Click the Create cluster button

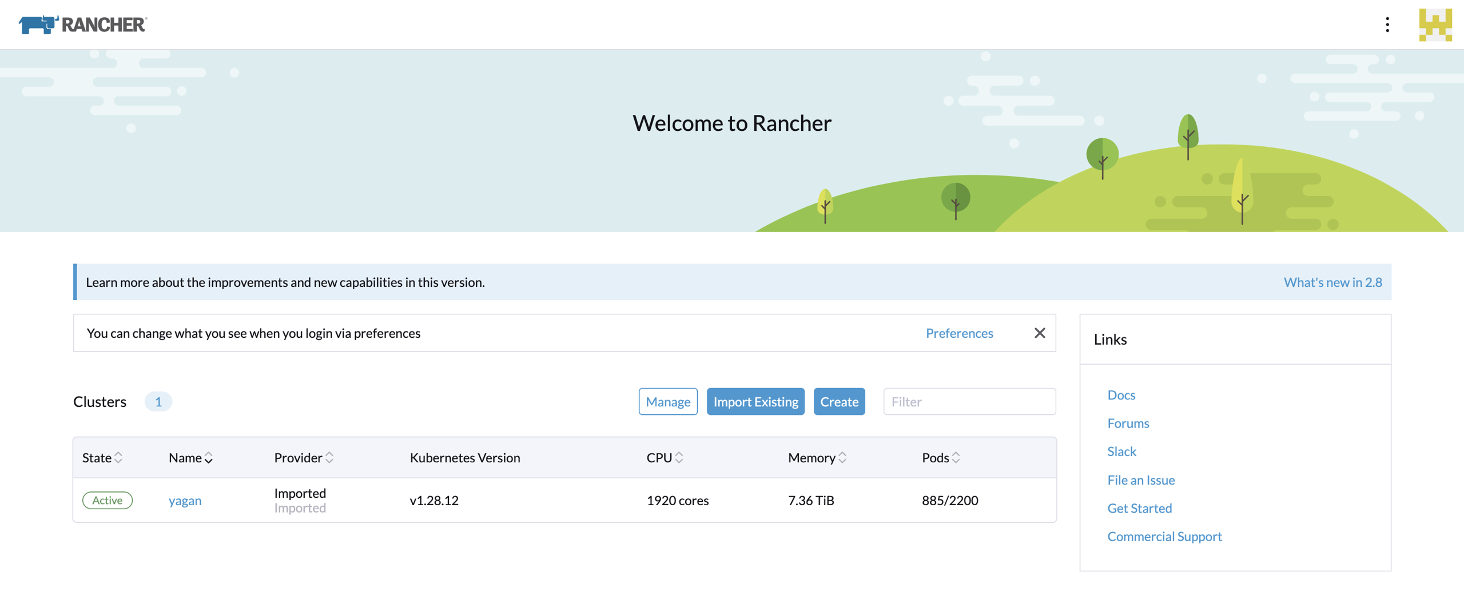point(839,401)
